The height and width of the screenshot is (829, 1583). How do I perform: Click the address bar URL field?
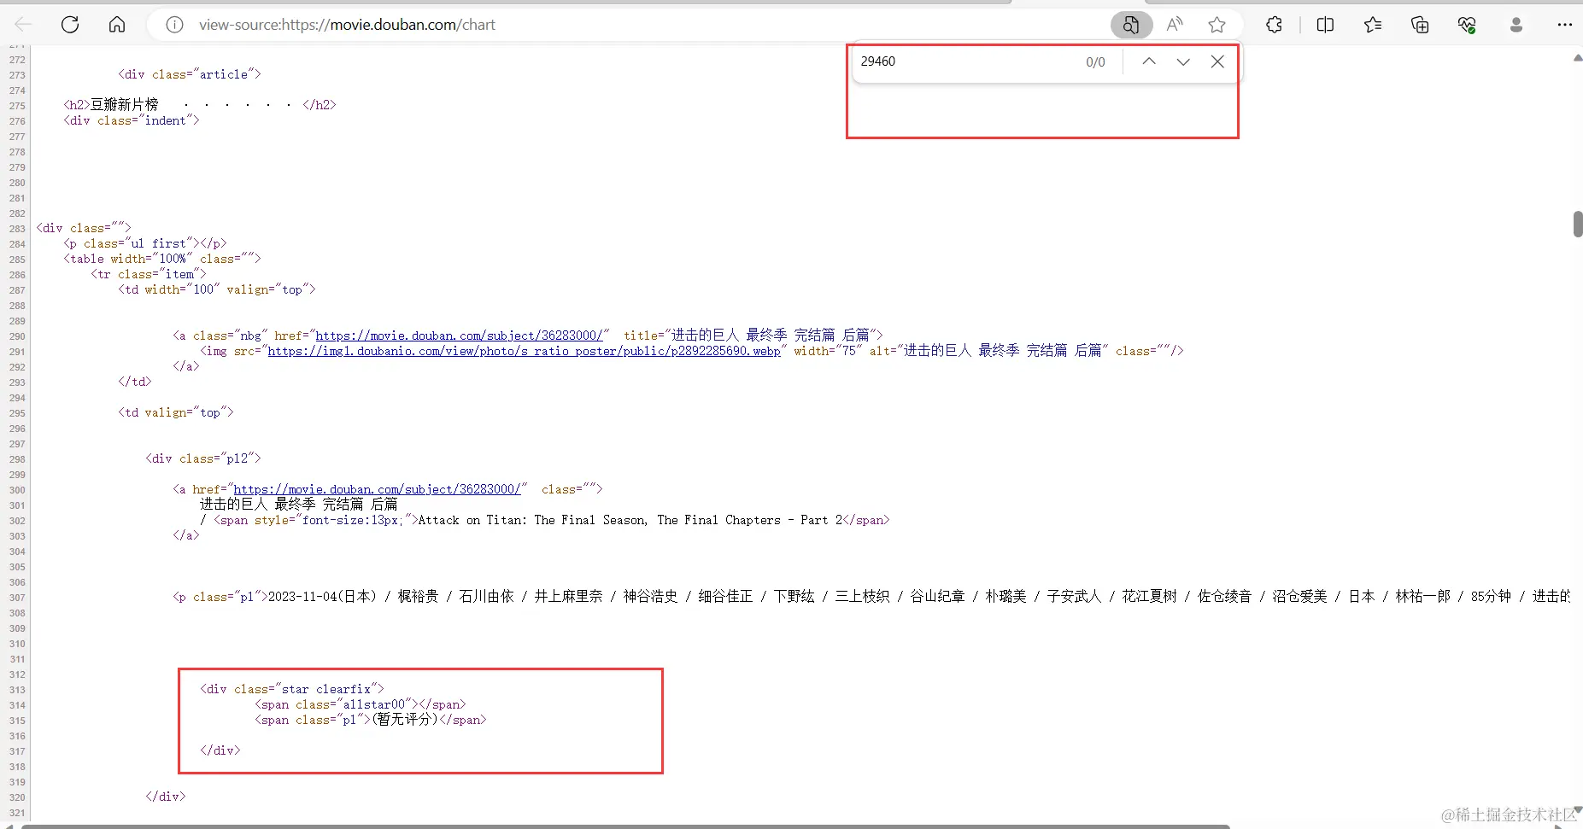pyautogui.click(x=347, y=25)
